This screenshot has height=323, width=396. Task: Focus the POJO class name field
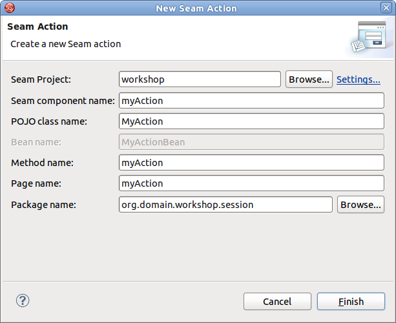point(251,121)
